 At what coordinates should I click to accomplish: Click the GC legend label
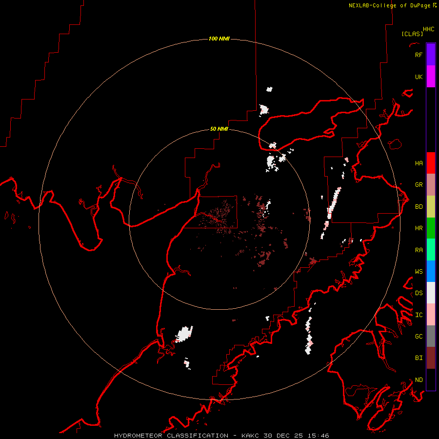point(419,336)
